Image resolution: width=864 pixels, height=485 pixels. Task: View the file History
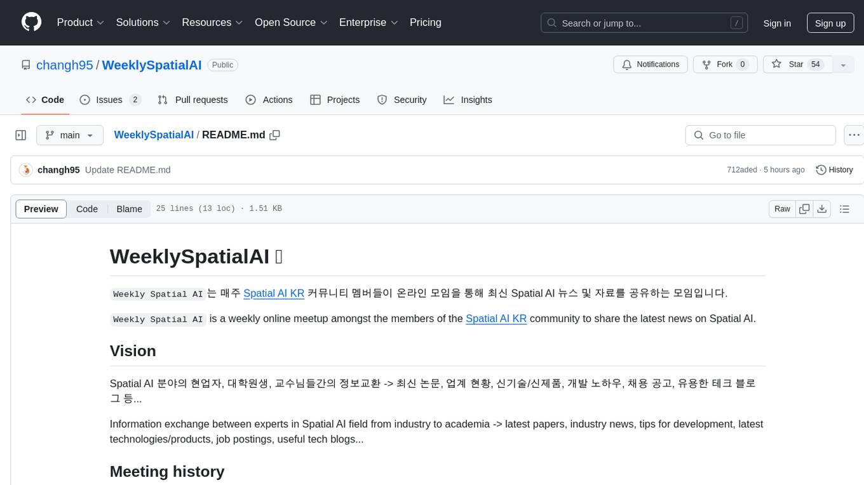(834, 169)
